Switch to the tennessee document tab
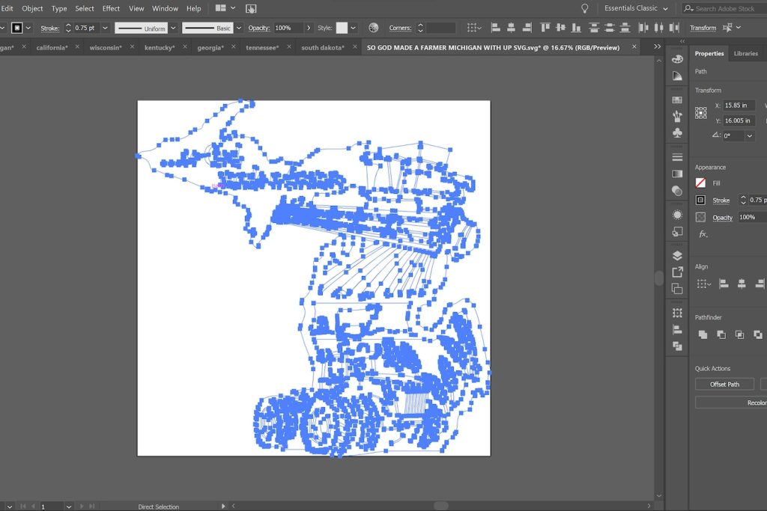This screenshot has width=767, height=511. pyautogui.click(x=262, y=47)
